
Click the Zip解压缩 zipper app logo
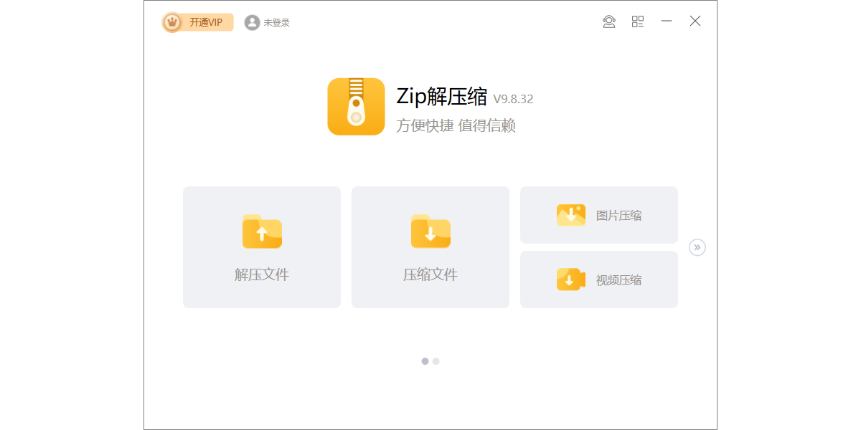point(355,106)
